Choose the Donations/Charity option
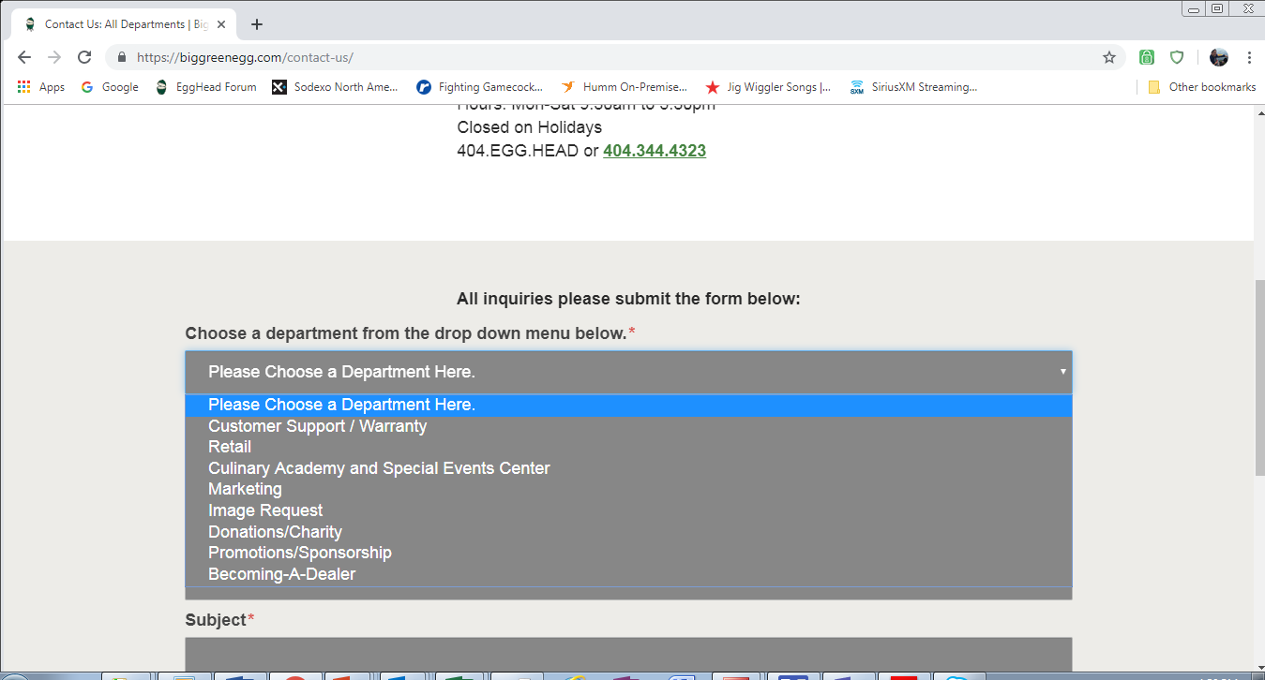 (x=628, y=532)
